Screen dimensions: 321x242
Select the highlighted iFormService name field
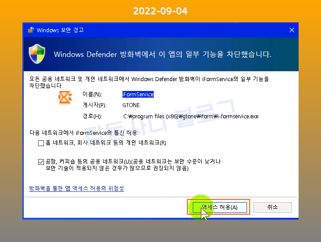click(138, 94)
